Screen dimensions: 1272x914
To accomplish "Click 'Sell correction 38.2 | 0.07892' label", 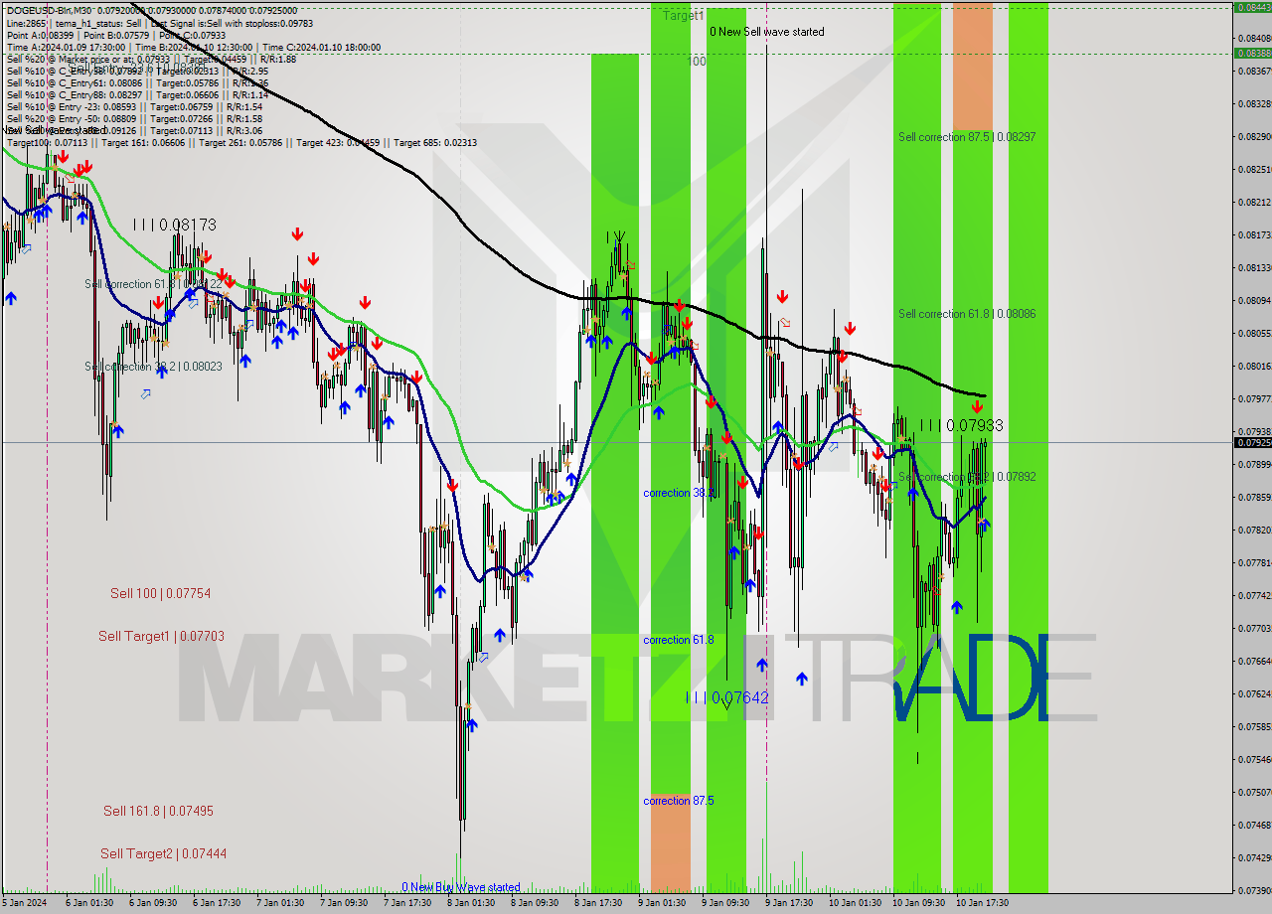I will [967, 477].
